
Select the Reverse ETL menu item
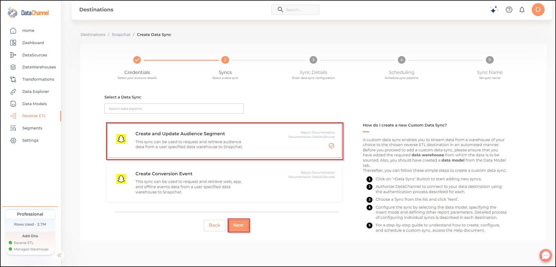coord(34,116)
